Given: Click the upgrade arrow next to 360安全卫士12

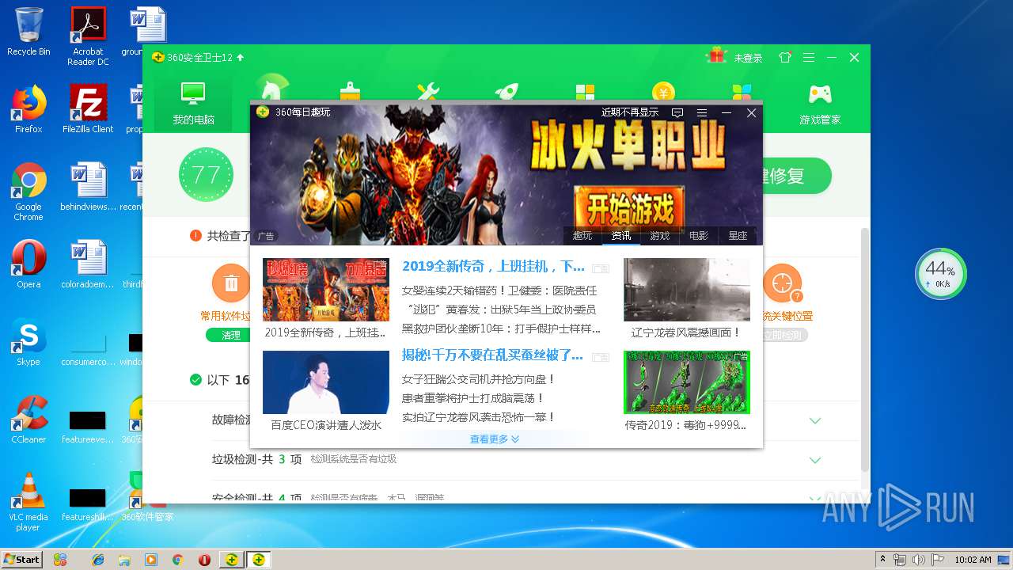Looking at the screenshot, I should 241,58.
